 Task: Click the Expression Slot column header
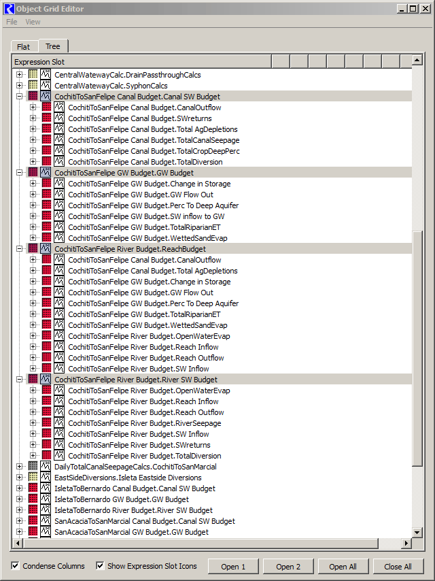click(x=142, y=62)
